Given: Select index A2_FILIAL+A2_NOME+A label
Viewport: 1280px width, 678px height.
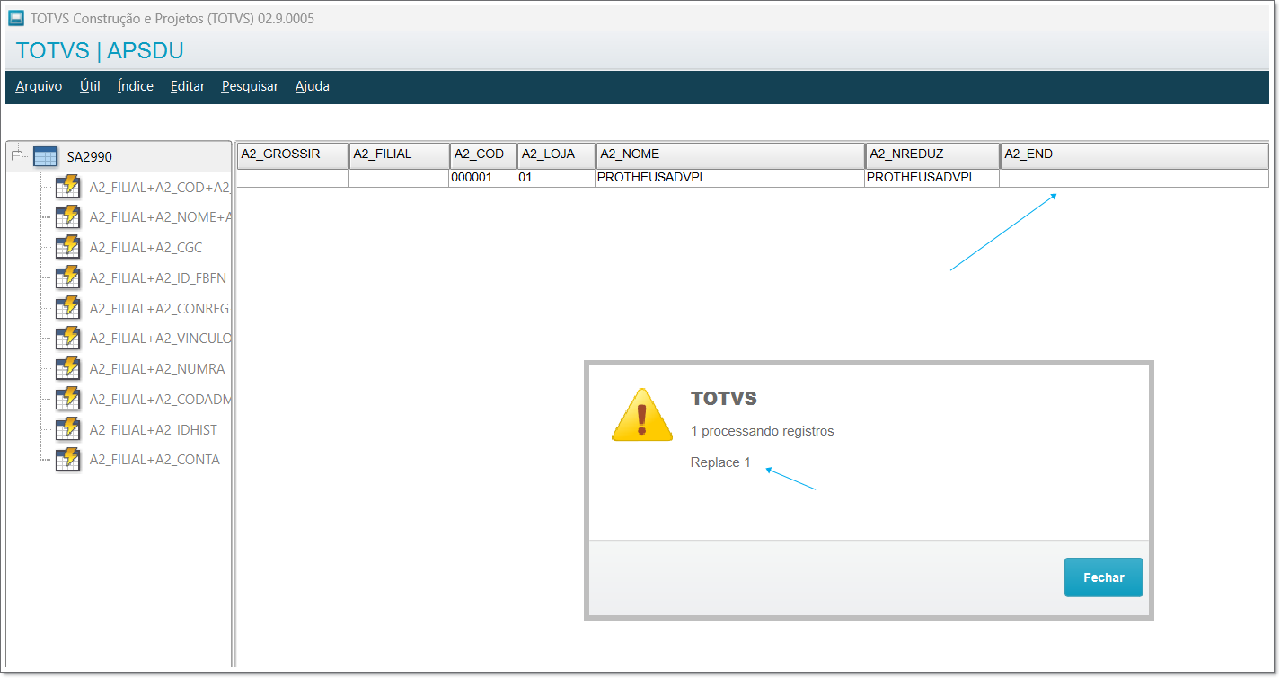Looking at the screenshot, I should 160,217.
